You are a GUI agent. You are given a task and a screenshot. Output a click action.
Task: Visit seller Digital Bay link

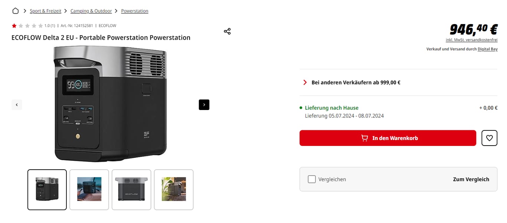tap(487, 49)
